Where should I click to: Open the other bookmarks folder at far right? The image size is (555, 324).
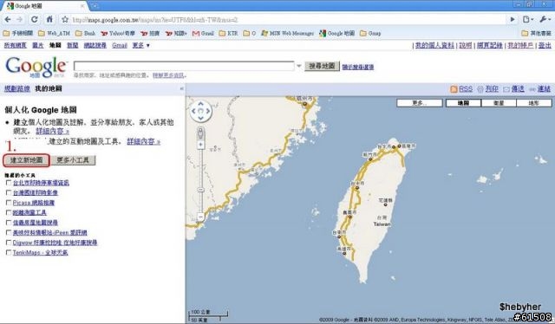536,33
